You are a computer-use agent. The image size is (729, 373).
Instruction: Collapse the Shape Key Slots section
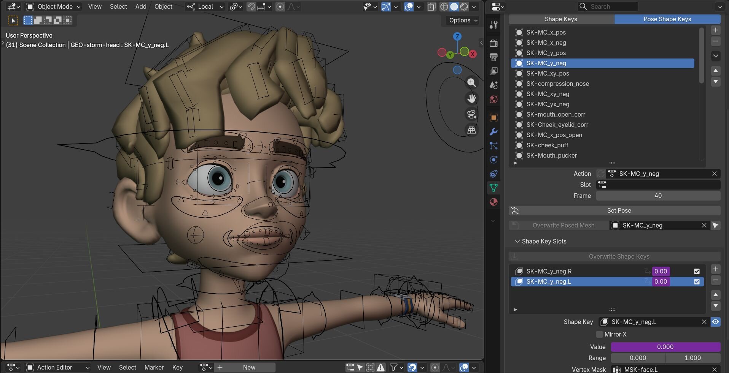517,241
